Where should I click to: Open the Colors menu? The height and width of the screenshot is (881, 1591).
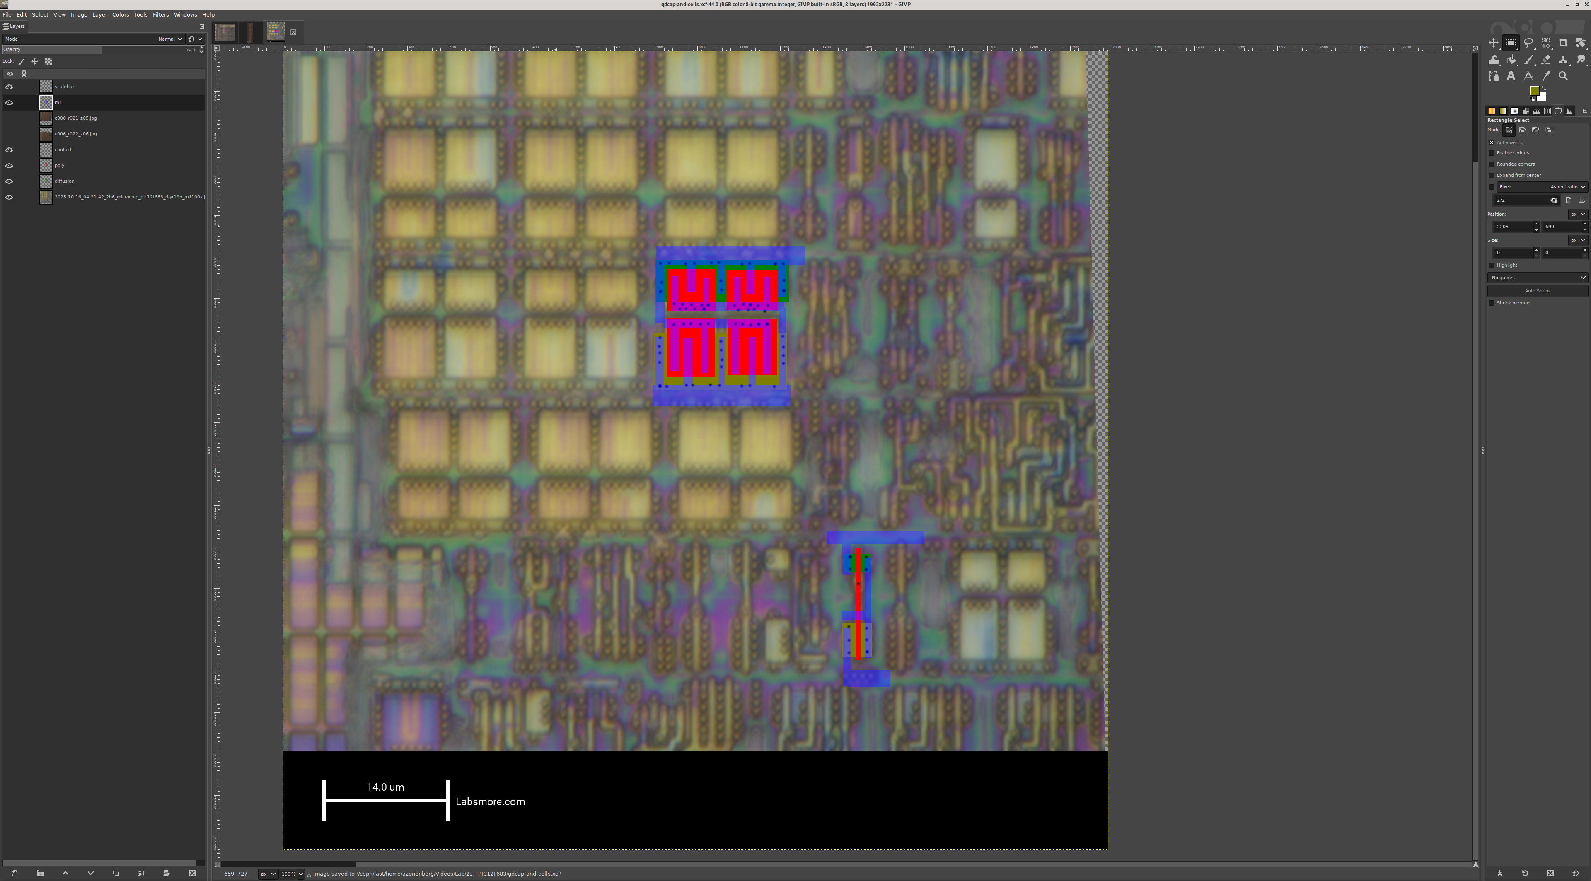click(120, 15)
